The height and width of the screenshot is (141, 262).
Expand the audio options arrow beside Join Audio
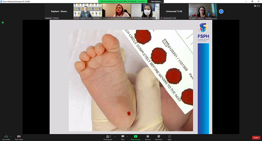point(11,136)
